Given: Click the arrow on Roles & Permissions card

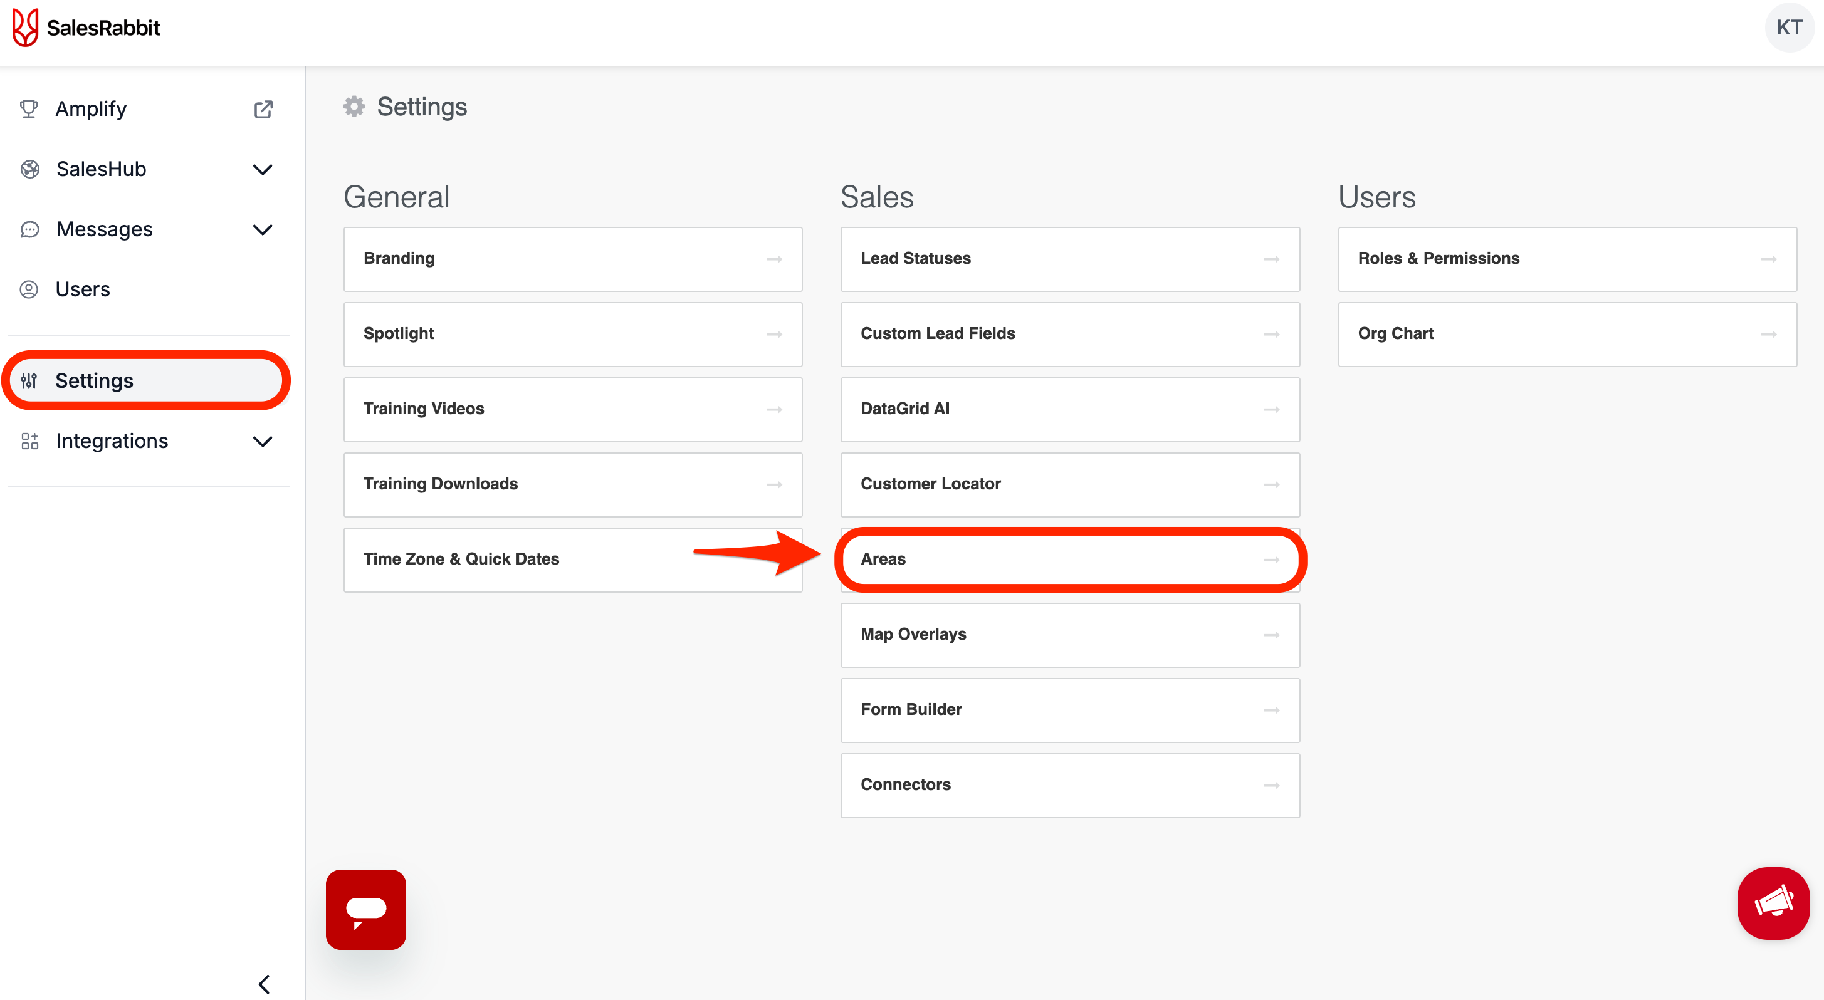Looking at the screenshot, I should pyautogui.click(x=1769, y=259).
